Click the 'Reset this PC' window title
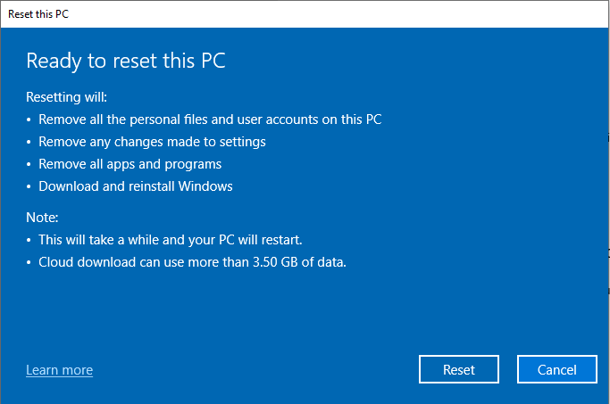Image resolution: width=610 pixels, height=404 pixels. 40,14
